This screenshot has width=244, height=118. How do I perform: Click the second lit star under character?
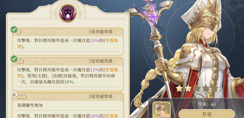coord(188,88)
